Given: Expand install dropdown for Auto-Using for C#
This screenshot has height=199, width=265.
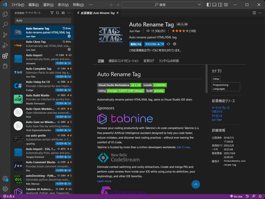Looking at the screenshot, I should coord(70,90).
